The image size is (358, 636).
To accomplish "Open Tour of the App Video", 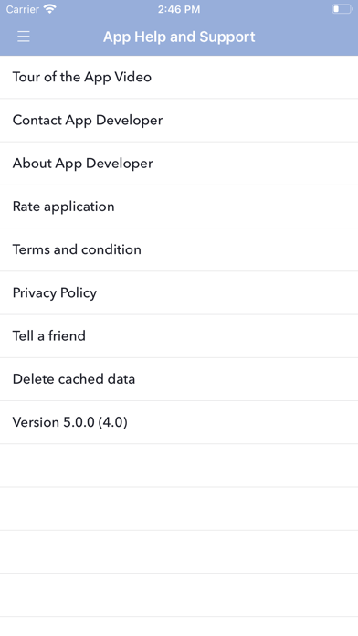I will [179, 77].
